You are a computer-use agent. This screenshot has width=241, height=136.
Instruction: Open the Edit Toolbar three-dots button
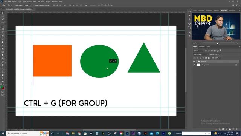(3, 81)
